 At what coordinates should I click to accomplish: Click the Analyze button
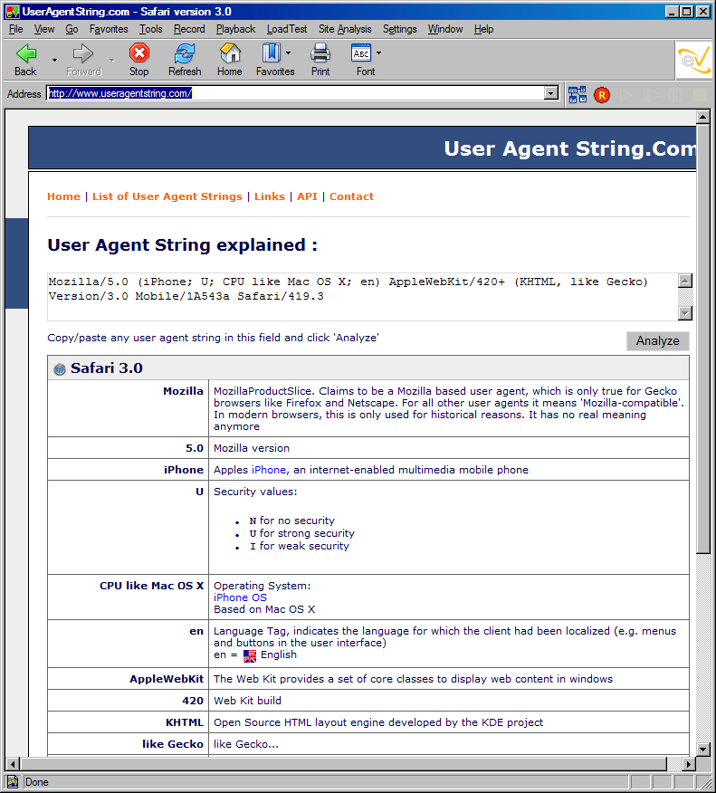point(657,341)
